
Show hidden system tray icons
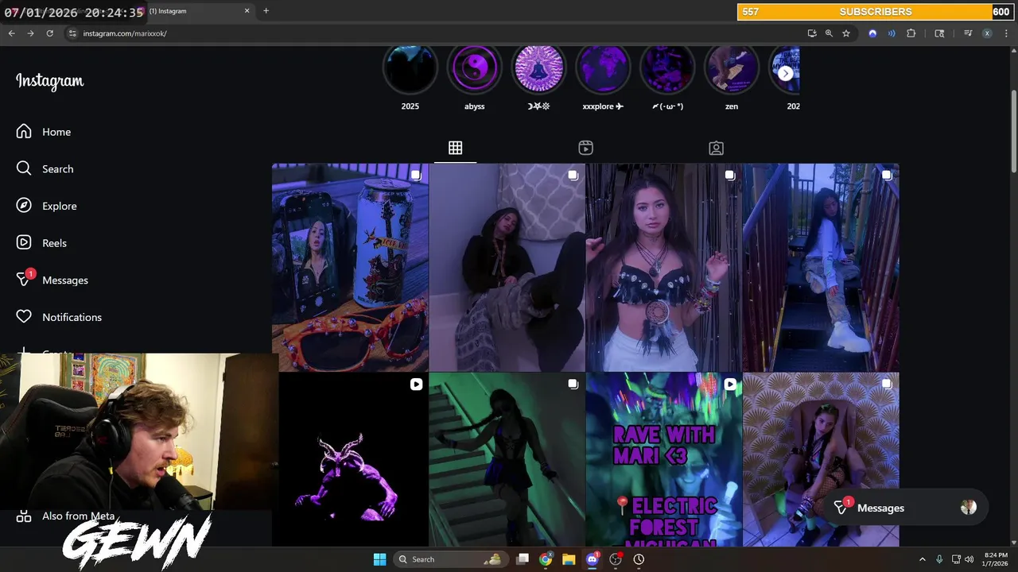coord(923,559)
